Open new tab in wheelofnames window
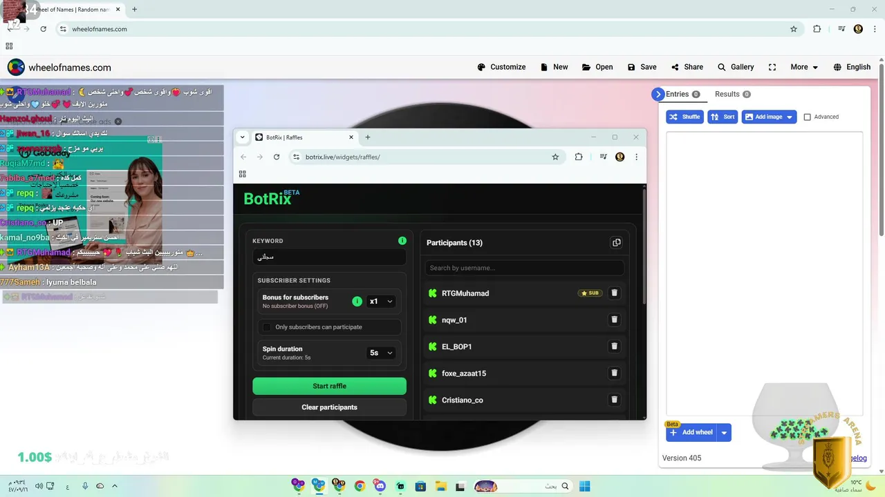Screen dimensions: 885x497 (x=134, y=10)
